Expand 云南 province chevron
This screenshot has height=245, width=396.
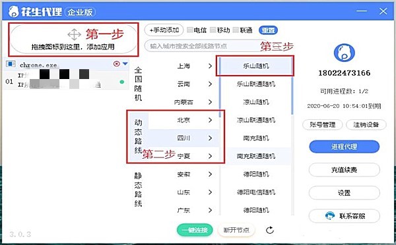(x=210, y=84)
